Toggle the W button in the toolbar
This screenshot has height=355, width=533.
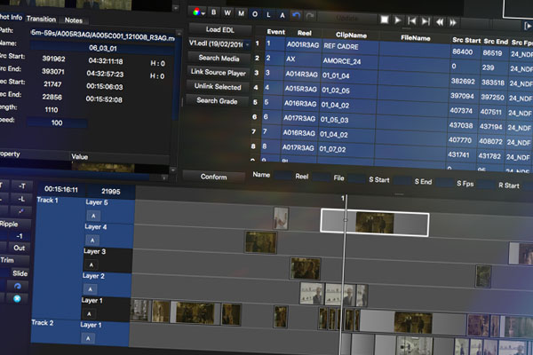tap(227, 13)
